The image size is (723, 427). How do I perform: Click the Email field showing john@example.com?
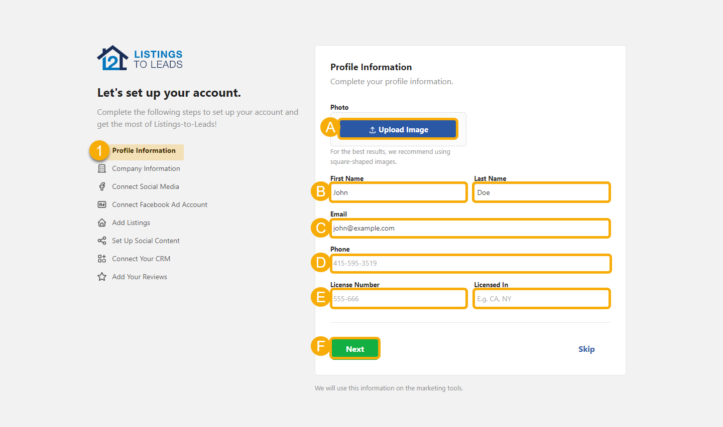(x=470, y=228)
